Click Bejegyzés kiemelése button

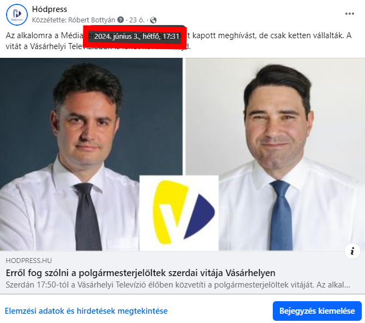317,311
